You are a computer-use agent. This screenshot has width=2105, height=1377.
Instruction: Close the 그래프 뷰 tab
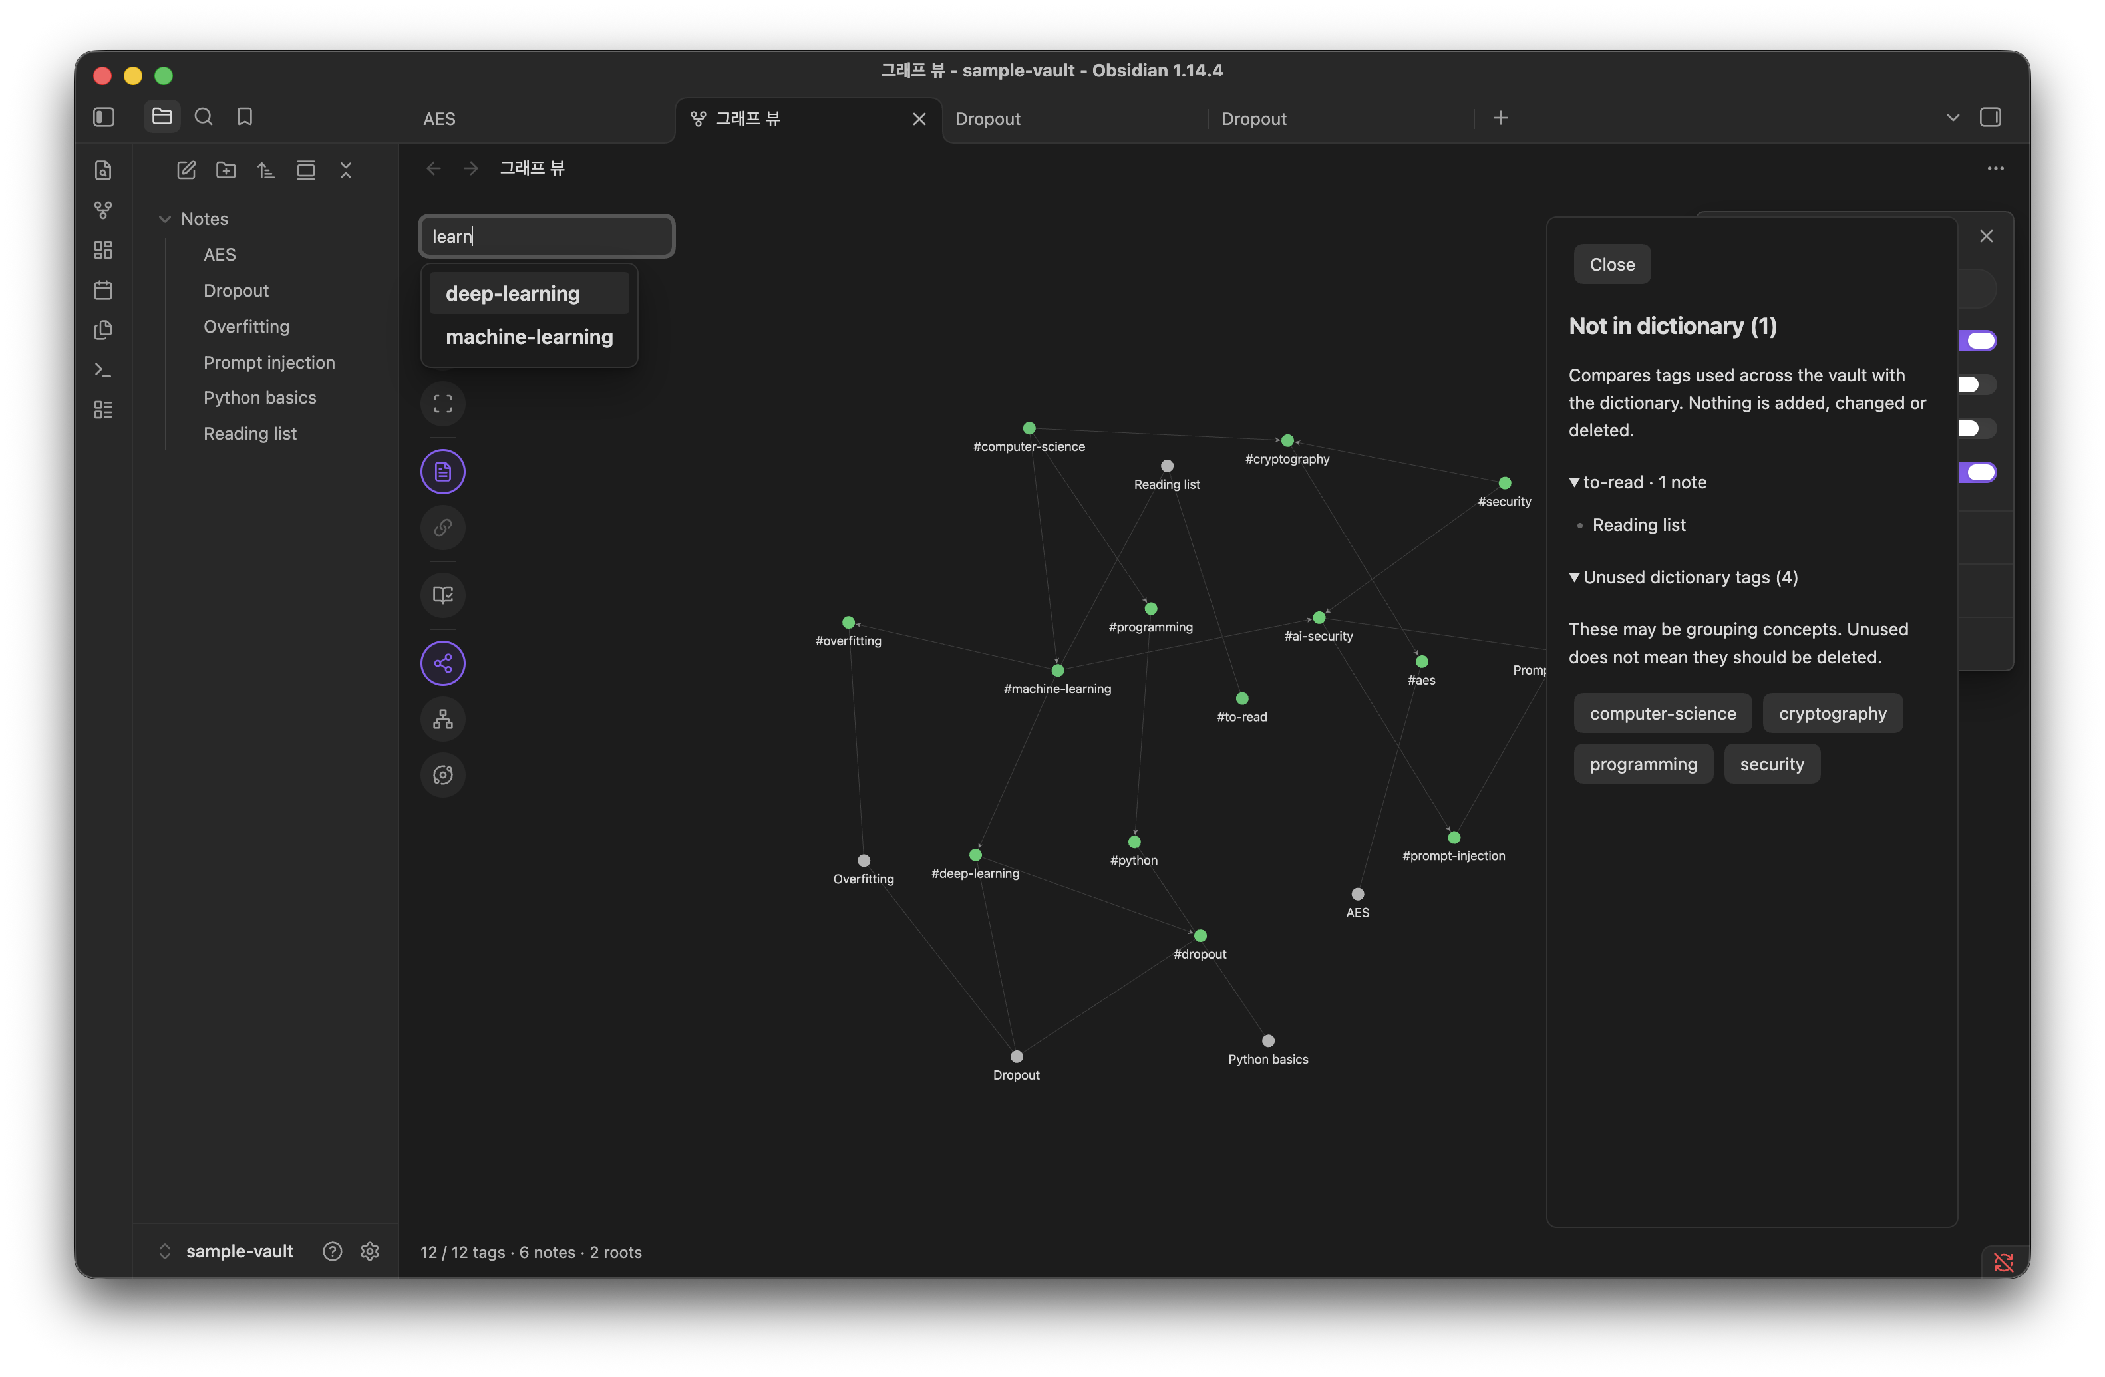(919, 118)
